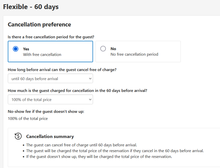Click the no-show fee value '100% of the total price'
The height and width of the screenshot is (168, 220).
pyautogui.click(x=28, y=118)
